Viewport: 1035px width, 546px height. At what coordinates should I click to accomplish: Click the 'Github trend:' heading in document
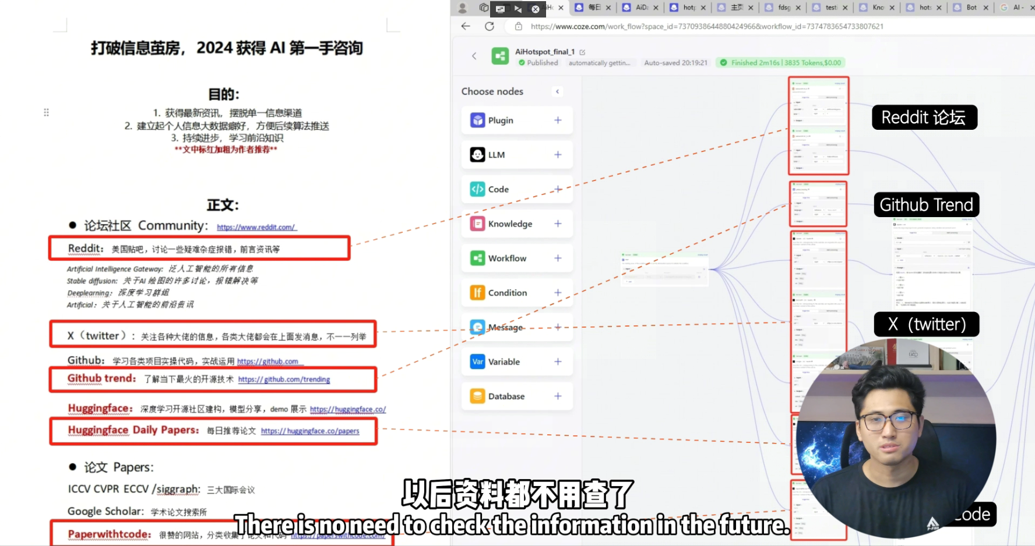point(102,378)
